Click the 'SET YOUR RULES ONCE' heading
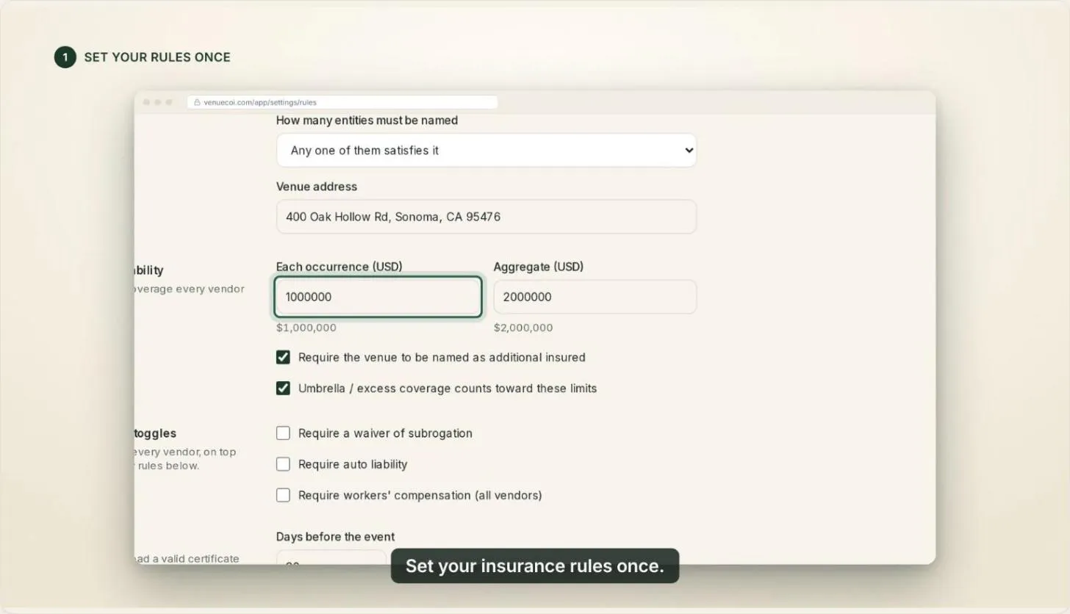The image size is (1070, 614). [x=157, y=57]
